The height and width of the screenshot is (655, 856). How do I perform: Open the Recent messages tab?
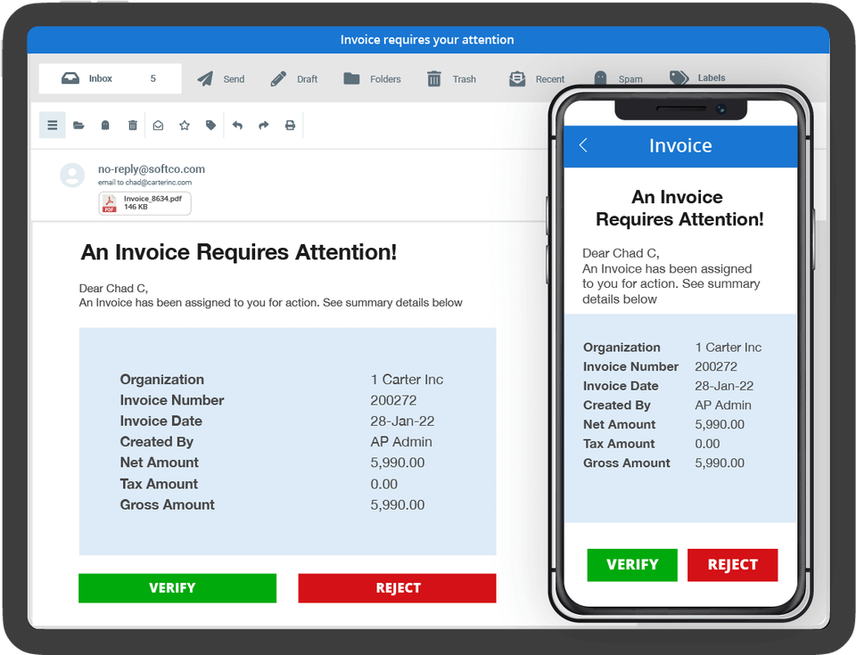pyautogui.click(x=517, y=78)
